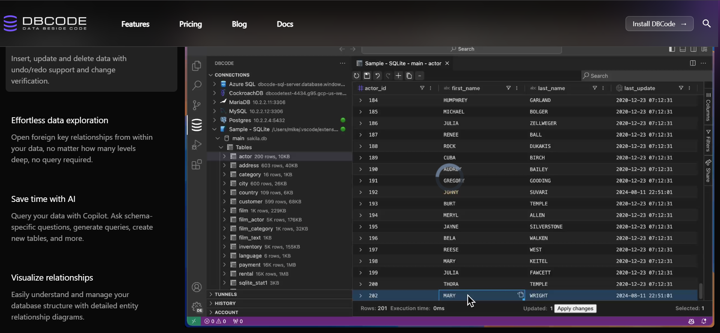This screenshot has height=333, width=720.
Task: Collapse the Tables node
Action: (221, 147)
